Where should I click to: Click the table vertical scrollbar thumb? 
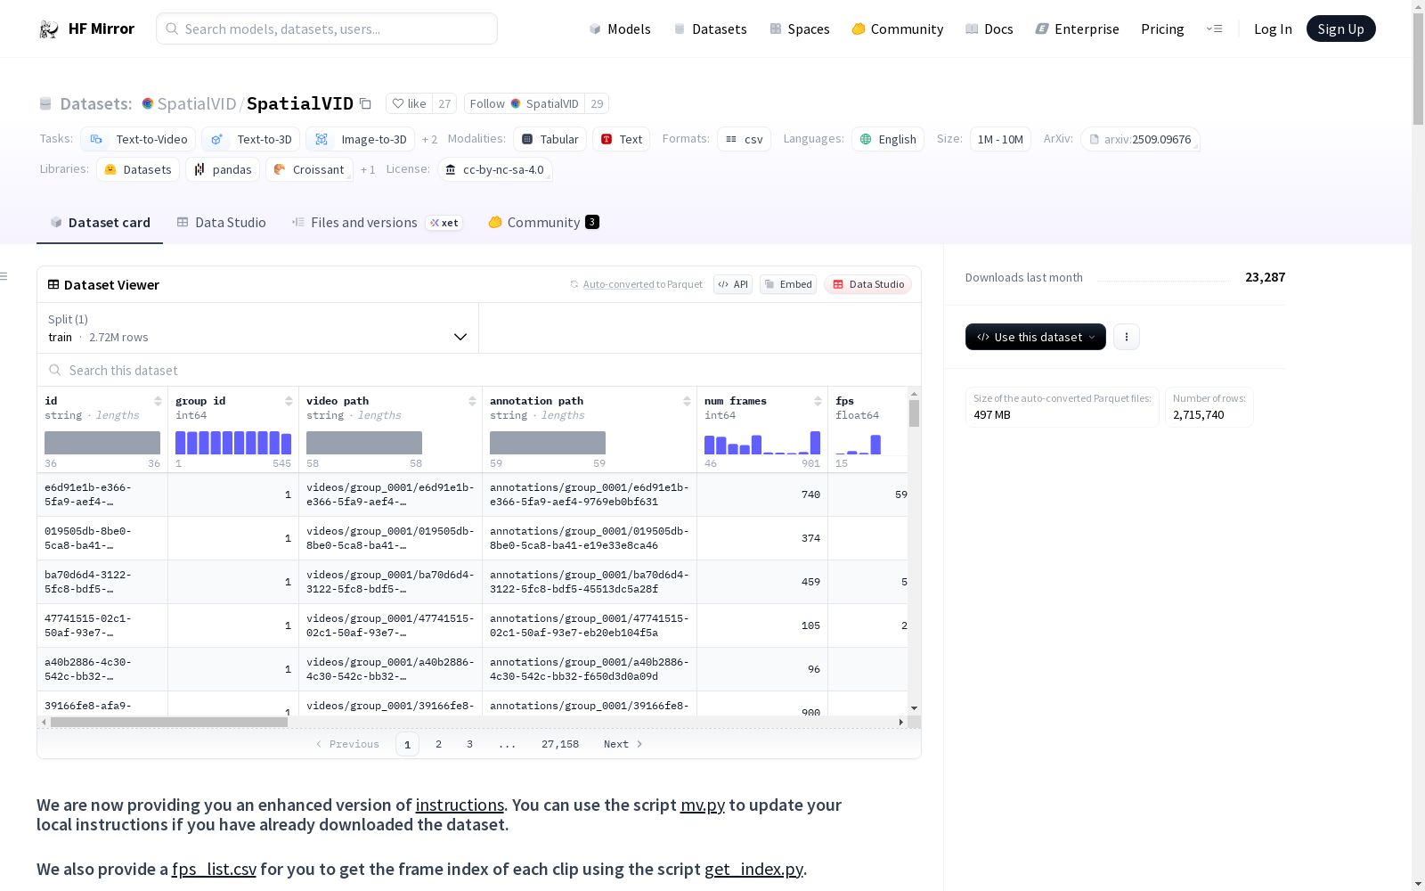coord(914,413)
